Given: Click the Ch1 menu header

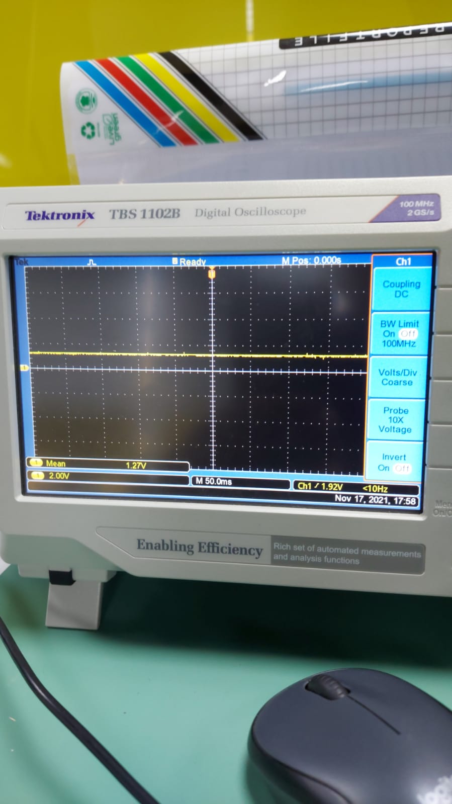Looking at the screenshot, I should coord(403,261).
